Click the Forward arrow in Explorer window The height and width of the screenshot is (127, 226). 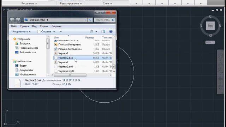click(x=18, y=20)
